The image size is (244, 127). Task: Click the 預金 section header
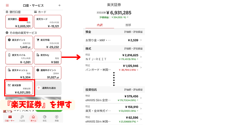(x=114, y=32)
